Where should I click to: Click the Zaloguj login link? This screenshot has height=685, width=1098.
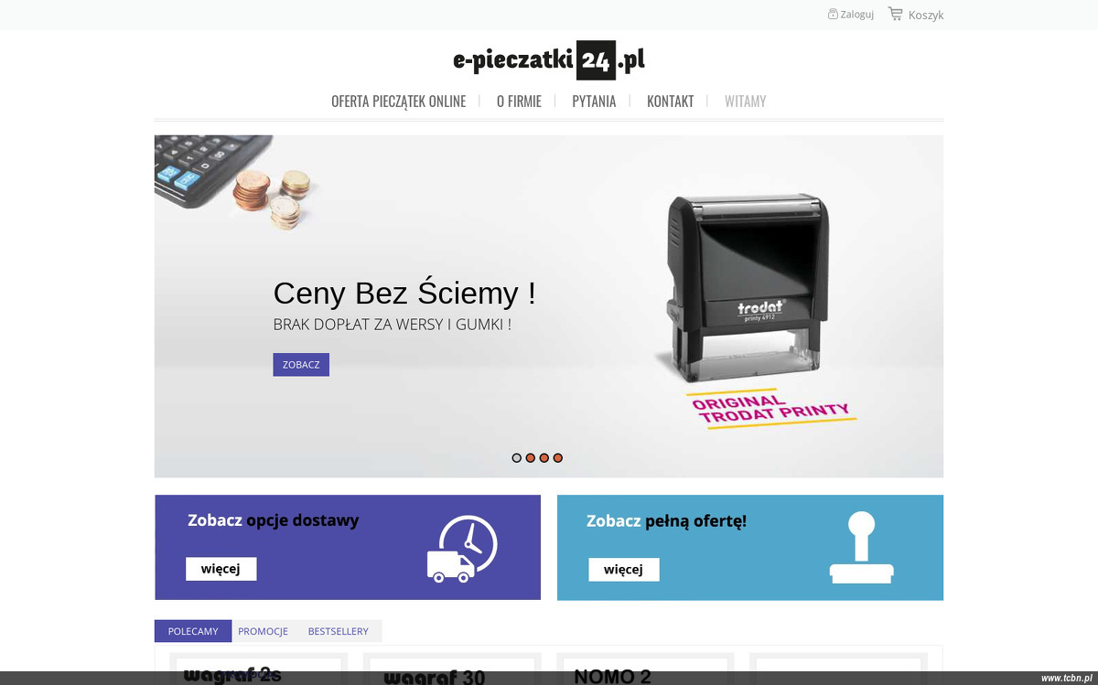[857, 15]
